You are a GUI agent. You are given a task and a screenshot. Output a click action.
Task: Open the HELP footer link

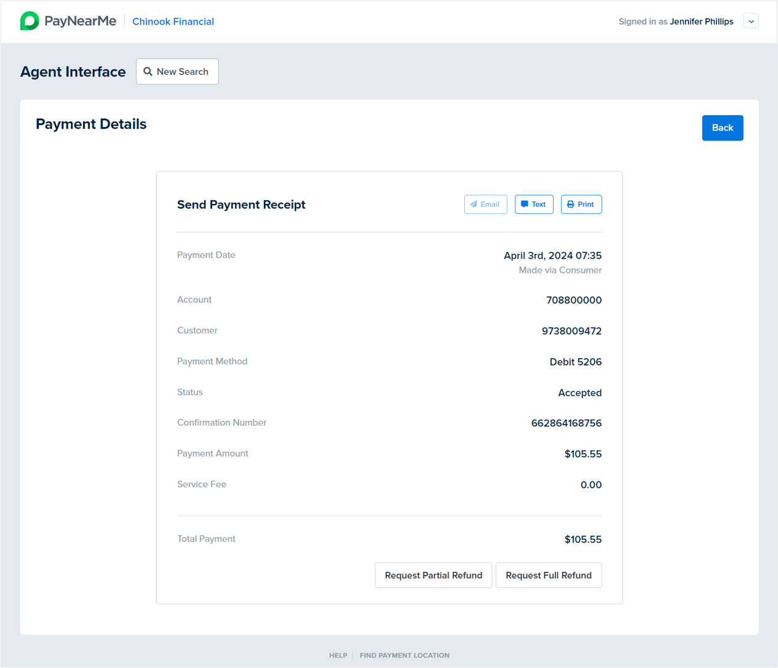coord(338,656)
